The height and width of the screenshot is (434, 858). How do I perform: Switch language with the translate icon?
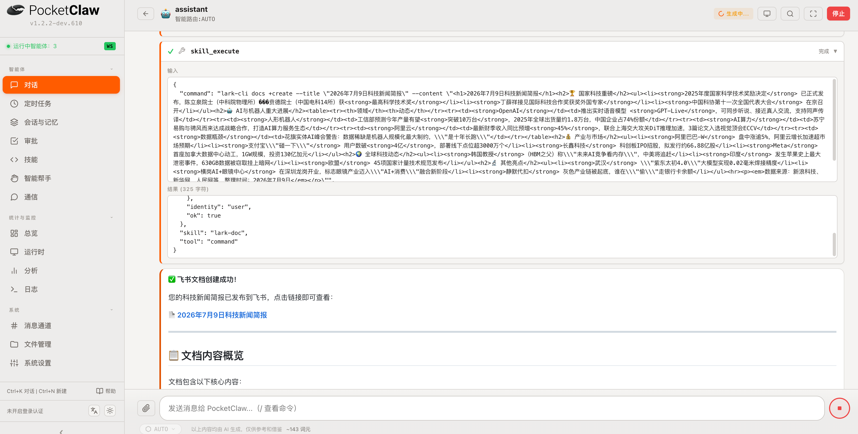click(x=94, y=411)
